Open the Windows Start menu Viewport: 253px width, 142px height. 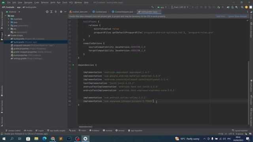click(4, 138)
